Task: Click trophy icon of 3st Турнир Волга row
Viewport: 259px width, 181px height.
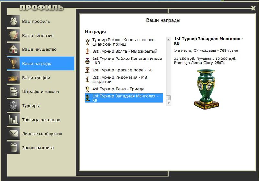Action: (87, 51)
